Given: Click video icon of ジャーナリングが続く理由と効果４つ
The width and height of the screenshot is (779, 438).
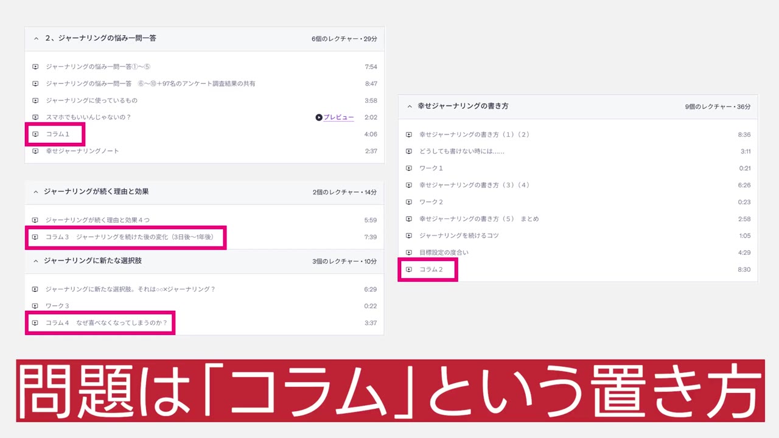Looking at the screenshot, I should (35, 220).
